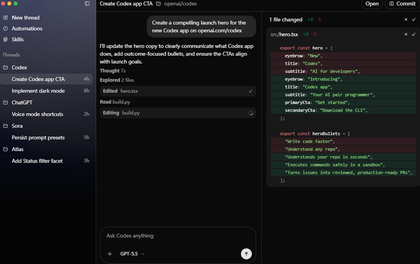Collapse the Atlas thread group
420x264 pixels.
click(17, 149)
